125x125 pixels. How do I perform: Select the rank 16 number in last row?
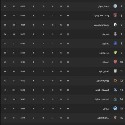click(121, 118)
